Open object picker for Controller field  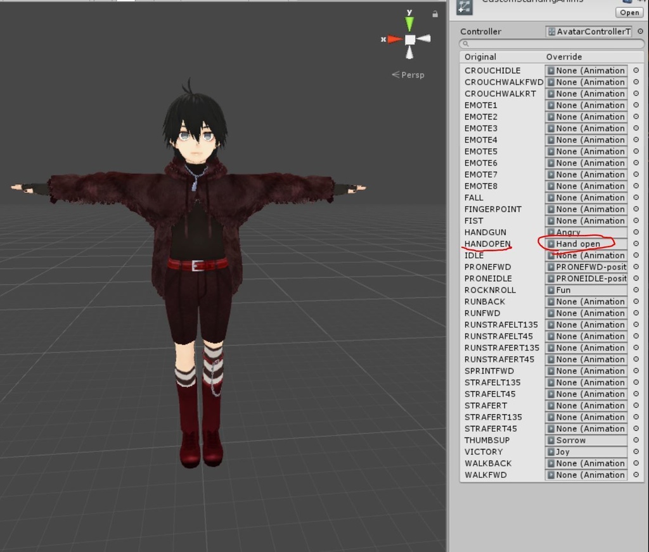click(x=640, y=32)
